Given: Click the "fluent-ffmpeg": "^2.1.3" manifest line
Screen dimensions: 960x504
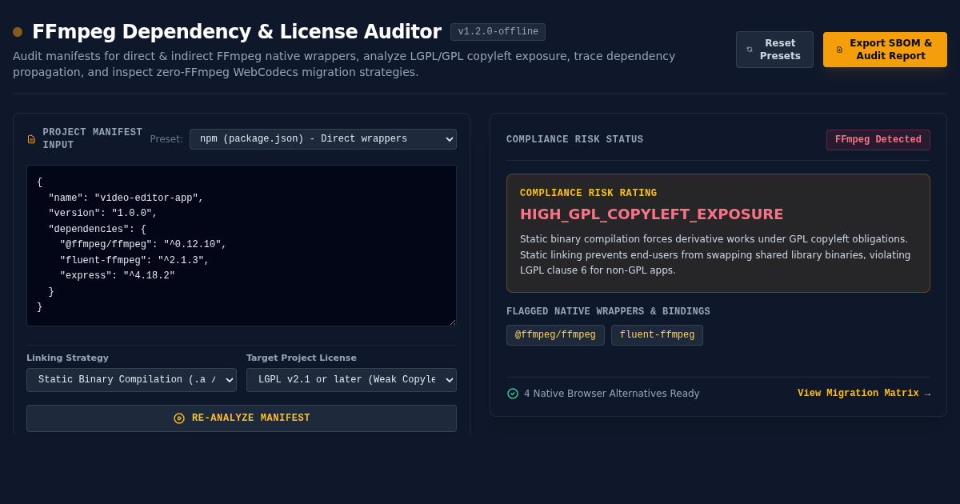Looking at the screenshot, I should 134,261.
